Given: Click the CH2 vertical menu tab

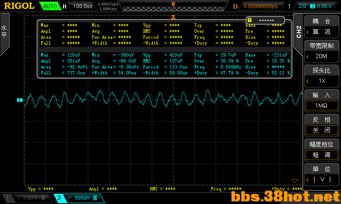Looking at the screenshot, I should pos(299,32).
